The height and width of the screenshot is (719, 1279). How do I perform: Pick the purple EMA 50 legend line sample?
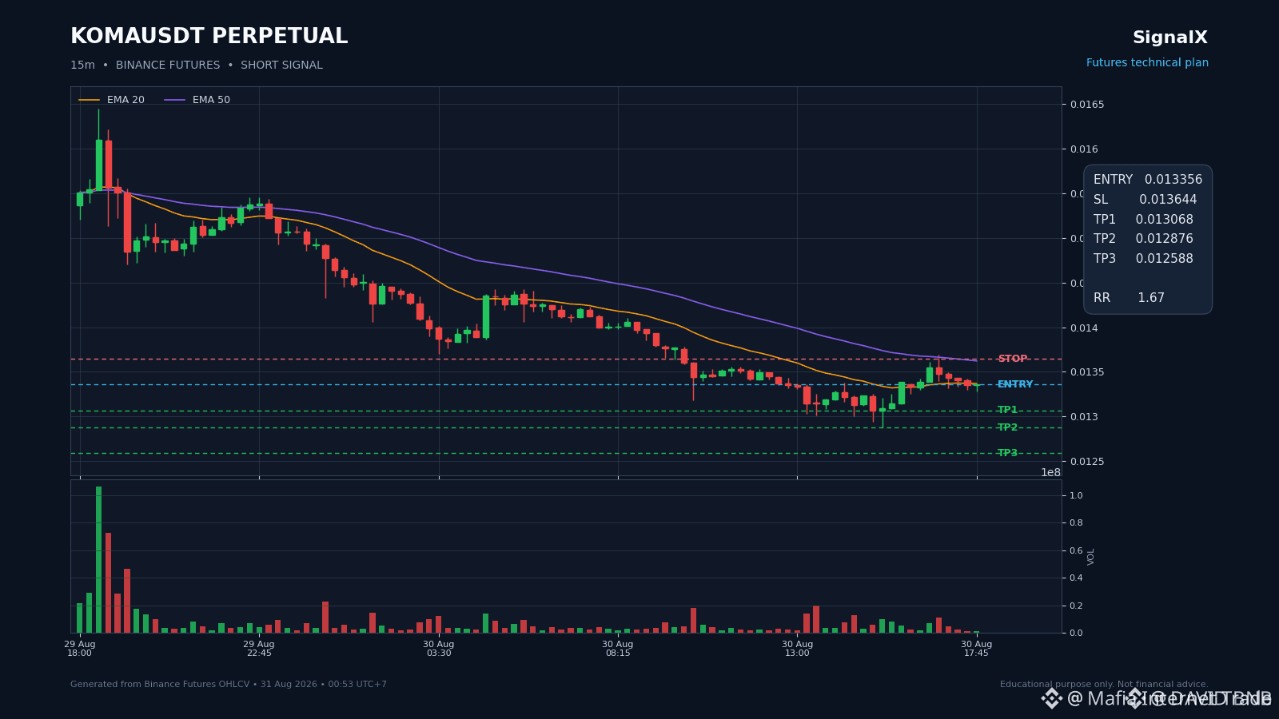tap(175, 100)
